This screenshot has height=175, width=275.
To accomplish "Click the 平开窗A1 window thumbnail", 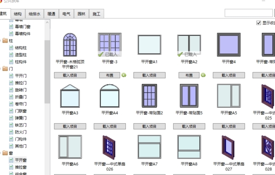I will (149, 44).
